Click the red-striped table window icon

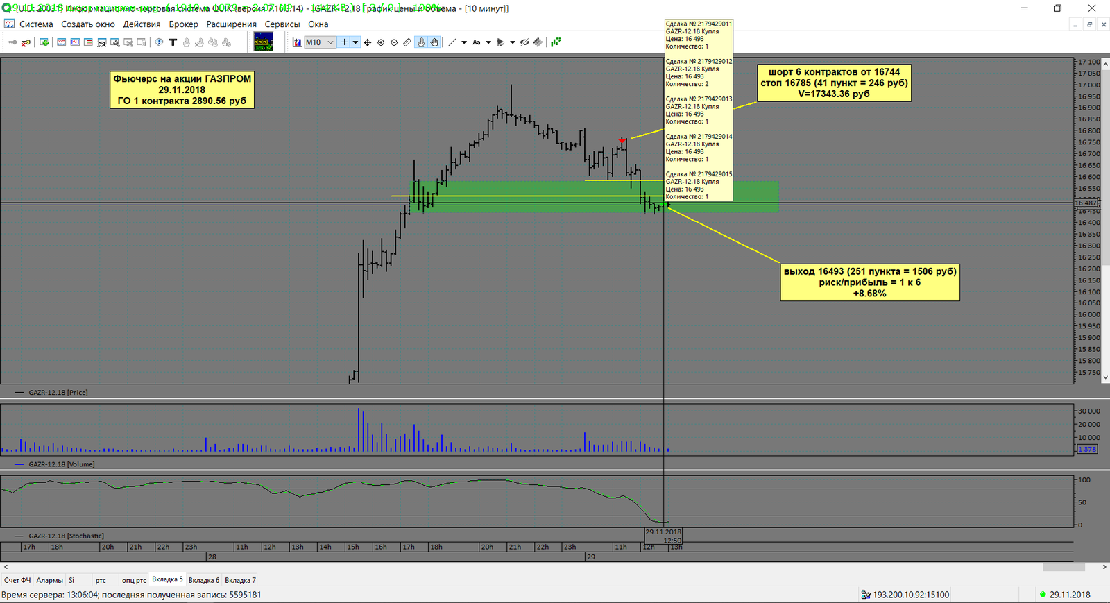(88, 42)
